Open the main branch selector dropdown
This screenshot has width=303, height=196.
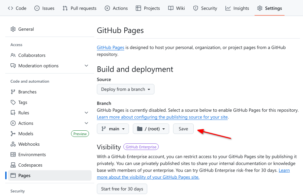(113, 129)
